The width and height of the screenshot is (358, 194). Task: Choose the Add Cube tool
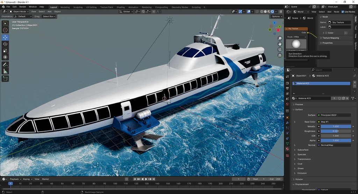coord(5,79)
